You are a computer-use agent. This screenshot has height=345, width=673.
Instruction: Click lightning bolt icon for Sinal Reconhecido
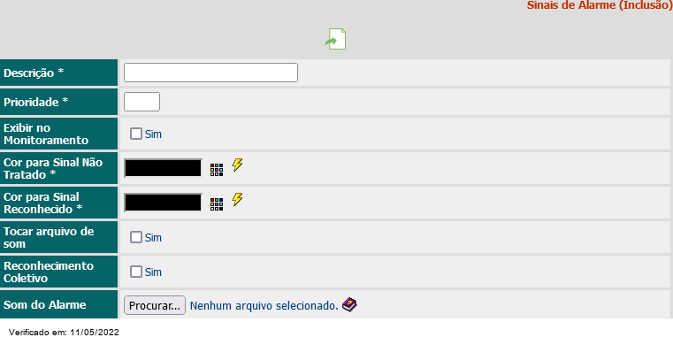237,199
